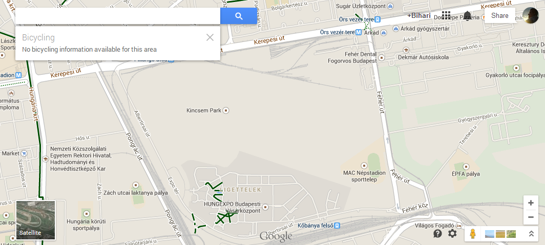
Task: Click in the map search field
Action: tap(118, 16)
